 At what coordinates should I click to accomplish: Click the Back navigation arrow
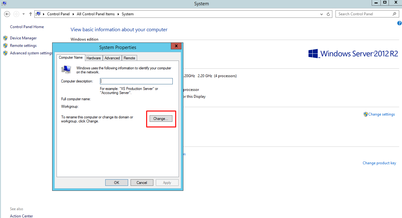pyautogui.click(x=7, y=14)
